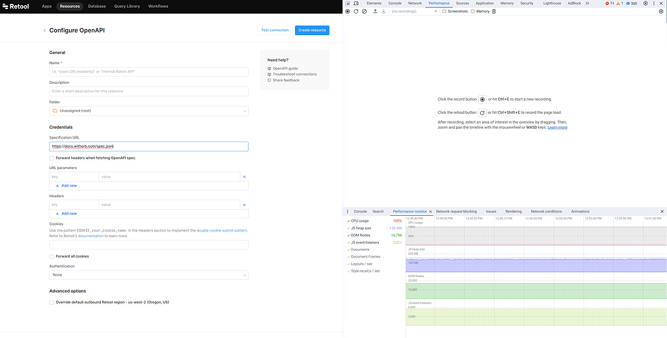
Task: Show more DevTools tabs via double chevron
Action: [x=588, y=3]
